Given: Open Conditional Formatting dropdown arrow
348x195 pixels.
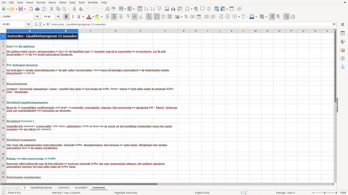Looking at the screenshot, I should [266, 17].
